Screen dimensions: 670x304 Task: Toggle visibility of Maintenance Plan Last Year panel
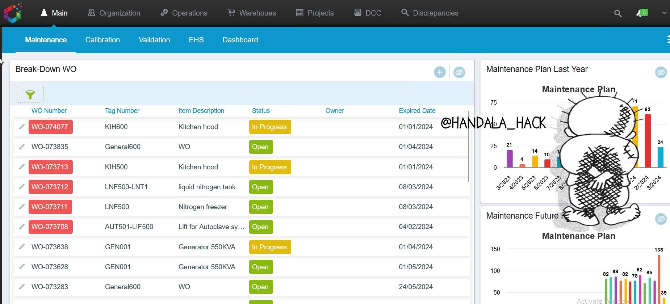coord(661,72)
